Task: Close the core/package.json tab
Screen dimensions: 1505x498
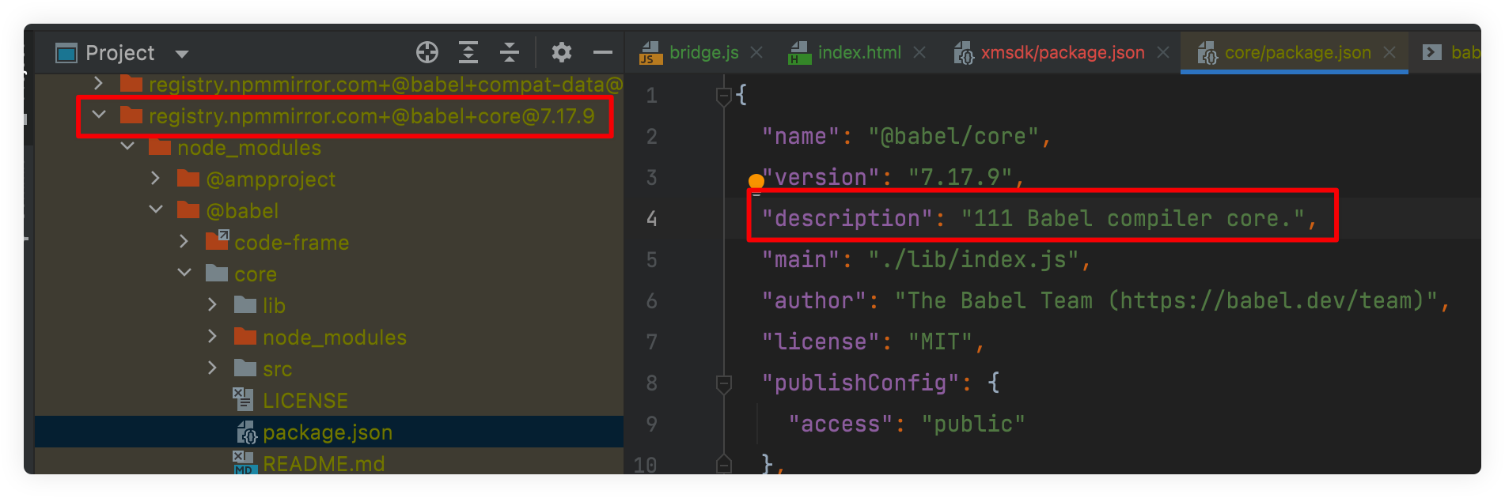Action: click(x=1389, y=52)
